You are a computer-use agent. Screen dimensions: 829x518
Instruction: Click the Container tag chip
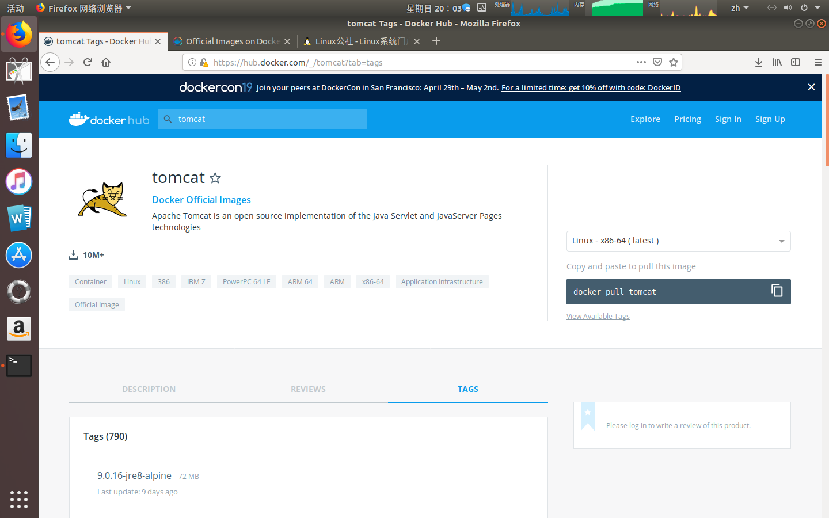tap(90, 281)
